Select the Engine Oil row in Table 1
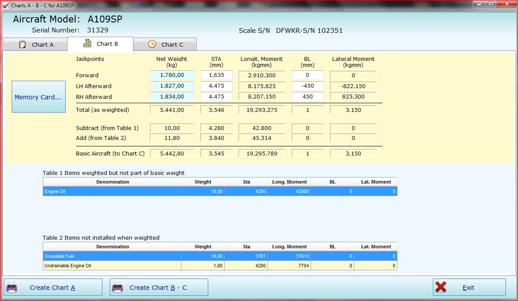The image size is (518, 301). pyautogui.click(x=112, y=191)
